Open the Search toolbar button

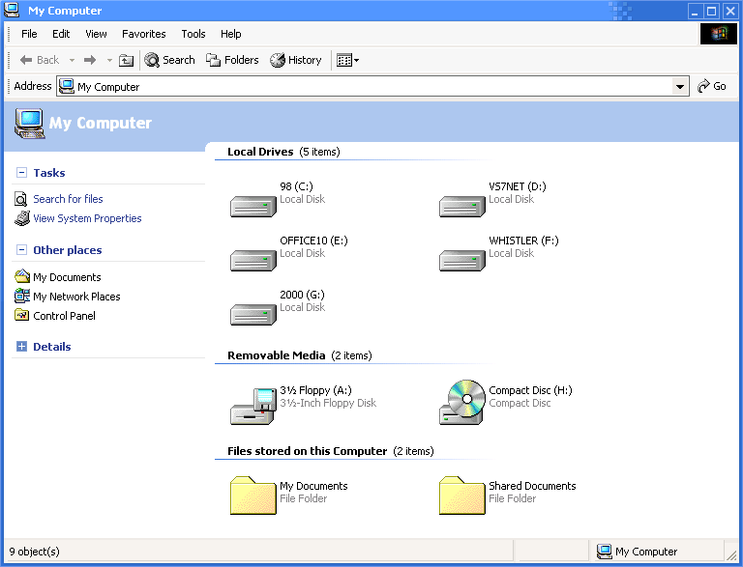tap(169, 60)
